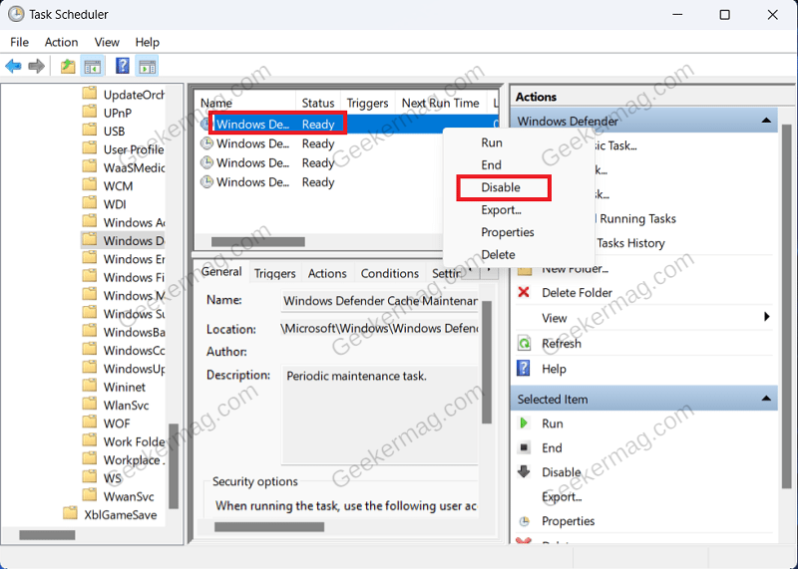Choose Run from the context menu
798x569 pixels.
519,142
